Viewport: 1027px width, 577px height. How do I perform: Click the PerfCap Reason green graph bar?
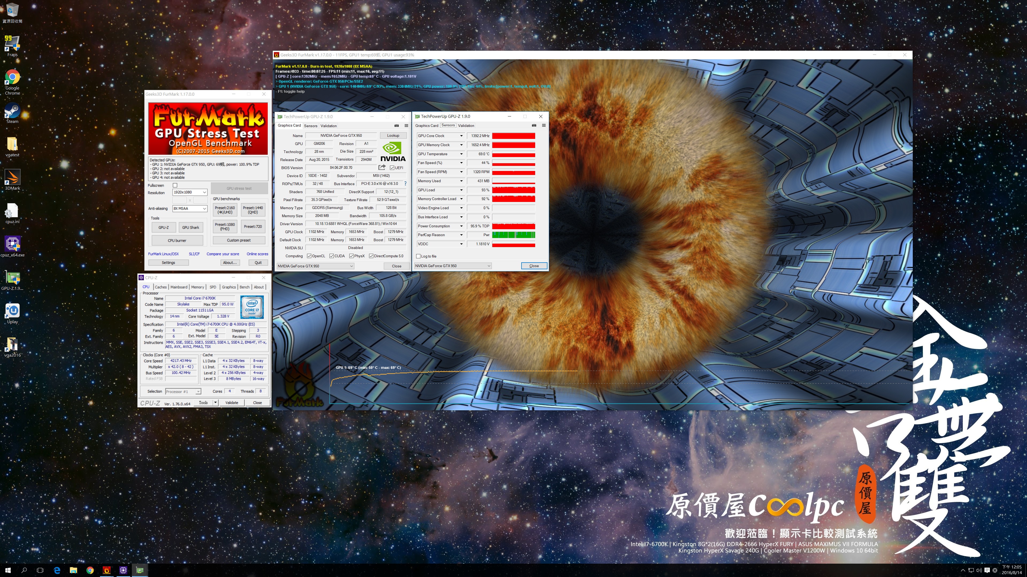(513, 235)
